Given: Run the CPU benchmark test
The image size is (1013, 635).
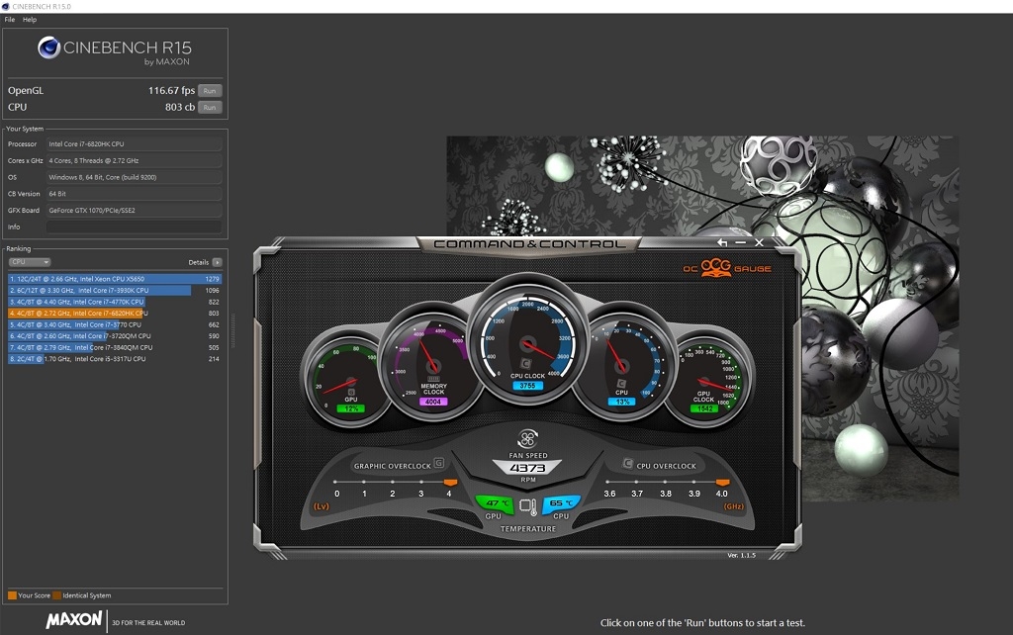Looking at the screenshot, I should (x=210, y=107).
